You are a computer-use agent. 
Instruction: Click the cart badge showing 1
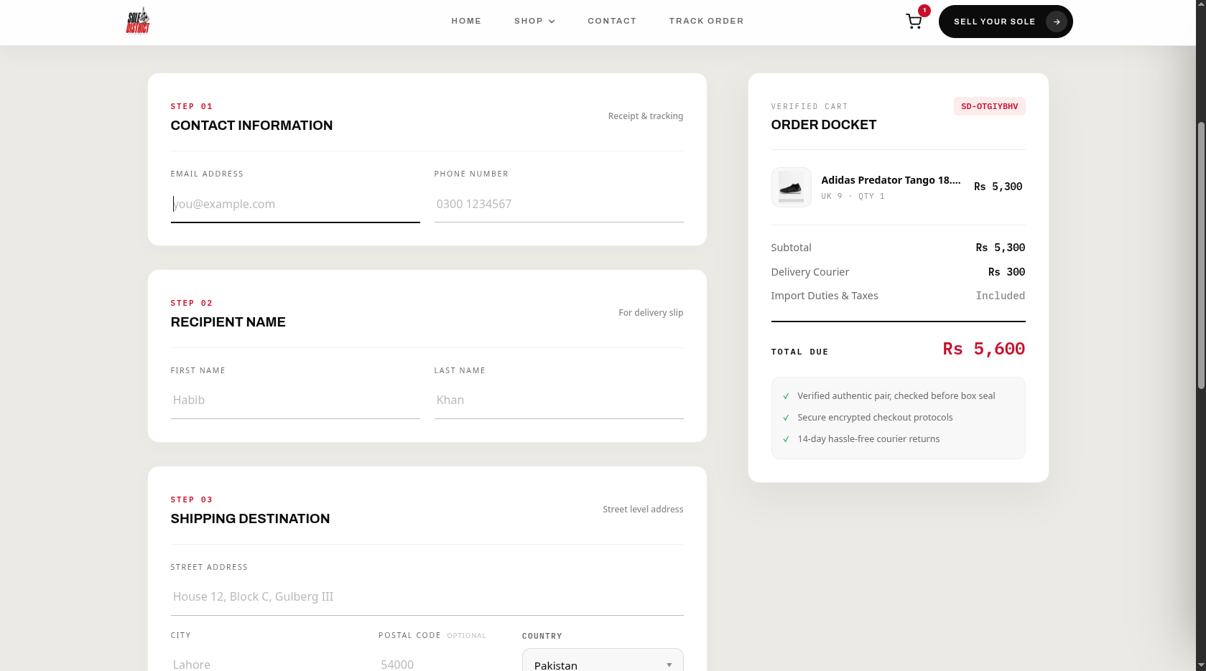coord(924,11)
